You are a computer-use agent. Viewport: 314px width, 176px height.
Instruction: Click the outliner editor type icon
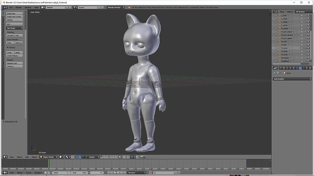[x=275, y=12]
